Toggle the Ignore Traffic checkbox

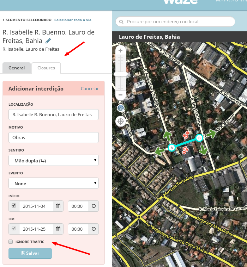point(11,242)
